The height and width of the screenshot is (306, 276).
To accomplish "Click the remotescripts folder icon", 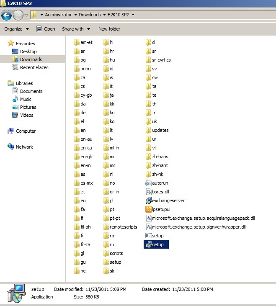I will (x=106, y=227).
